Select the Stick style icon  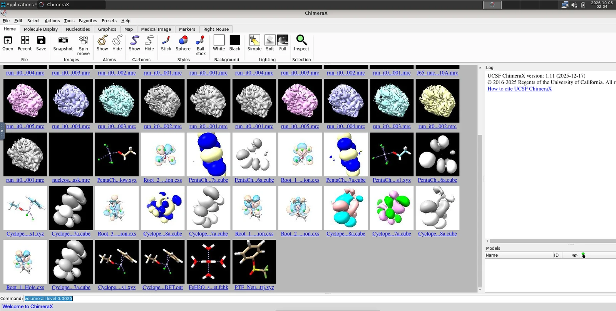click(x=166, y=43)
